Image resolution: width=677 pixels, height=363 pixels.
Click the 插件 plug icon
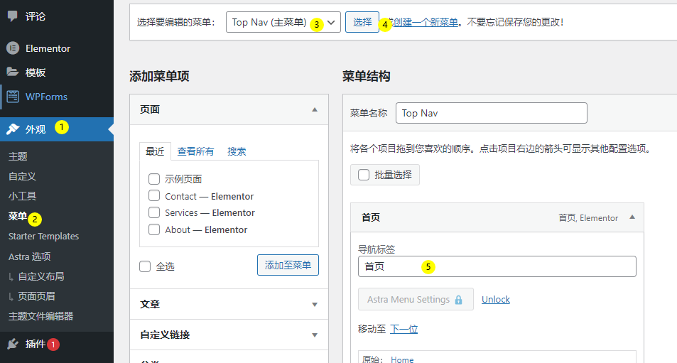click(x=13, y=344)
